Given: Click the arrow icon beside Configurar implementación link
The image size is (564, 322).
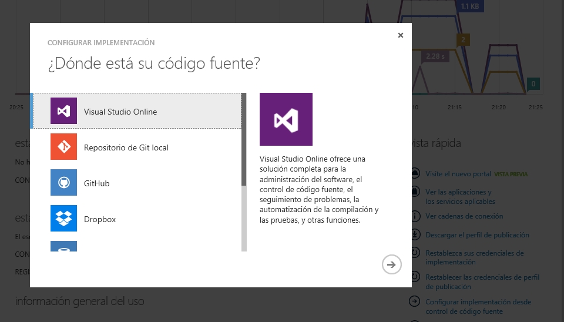Looking at the screenshot, I should pos(414,301).
